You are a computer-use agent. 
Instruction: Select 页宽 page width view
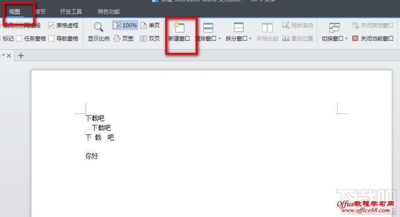pos(124,39)
